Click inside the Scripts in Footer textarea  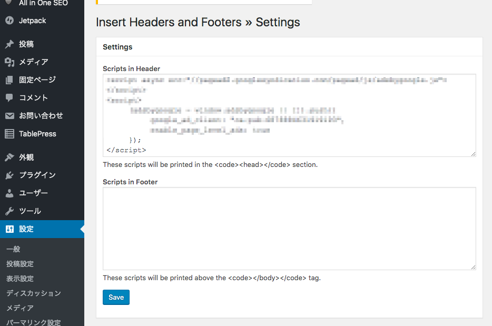289,229
